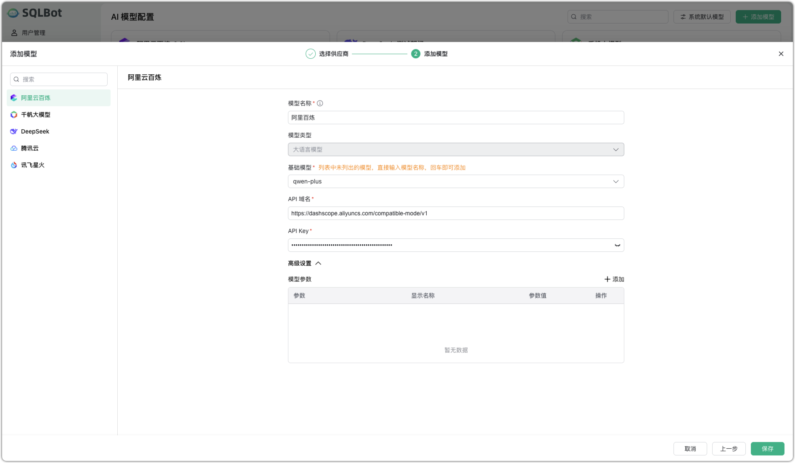Click the 添加 plus icon for model parameters
Viewport: 795px width, 463px height.
[607, 279]
